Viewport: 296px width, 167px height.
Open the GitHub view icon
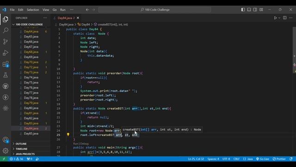[x=6, y=86]
